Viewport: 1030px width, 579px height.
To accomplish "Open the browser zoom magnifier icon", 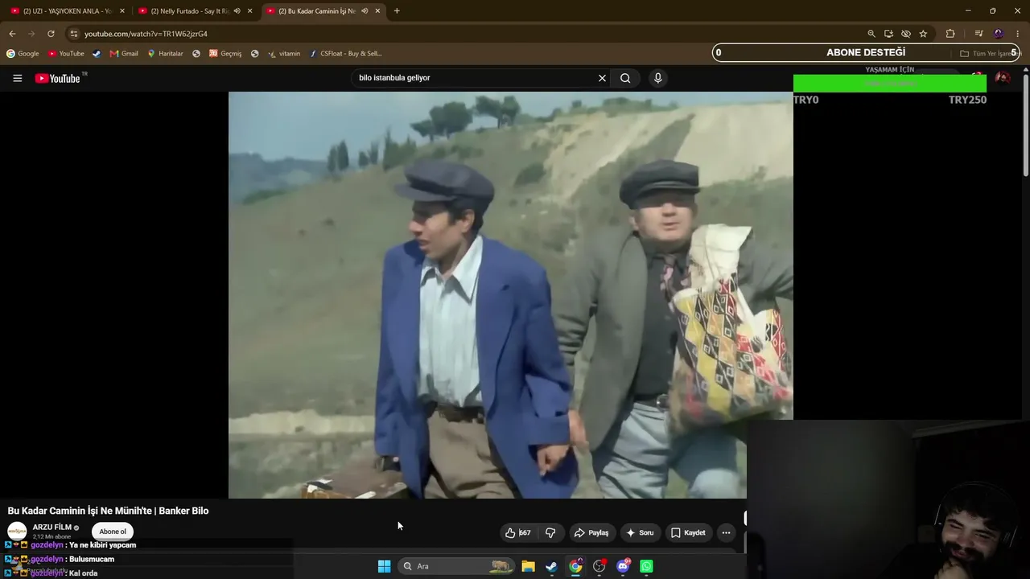I will point(871,34).
